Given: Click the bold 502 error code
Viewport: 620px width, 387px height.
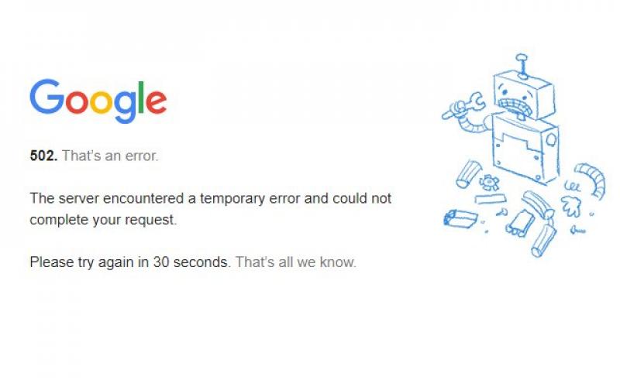Looking at the screenshot, I should (x=43, y=156).
